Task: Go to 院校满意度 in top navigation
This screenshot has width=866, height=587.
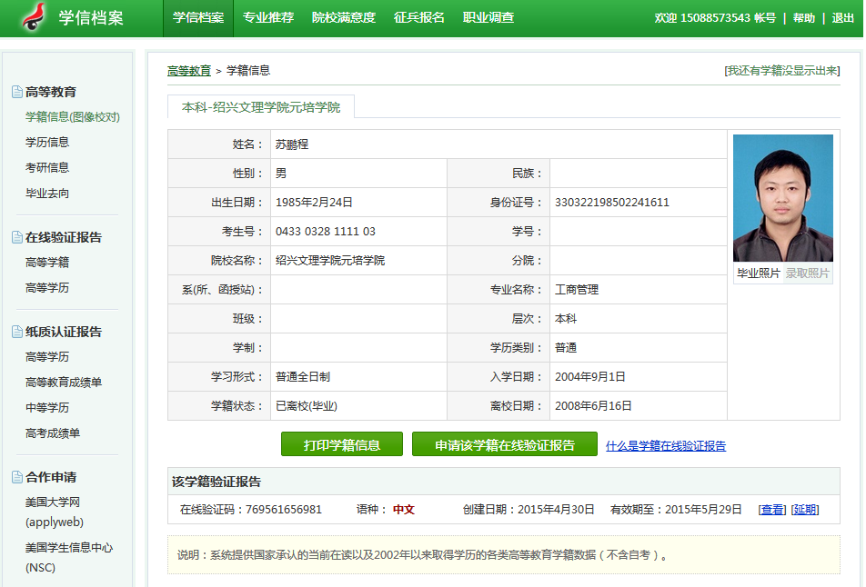Action: [x=343, y=18]
